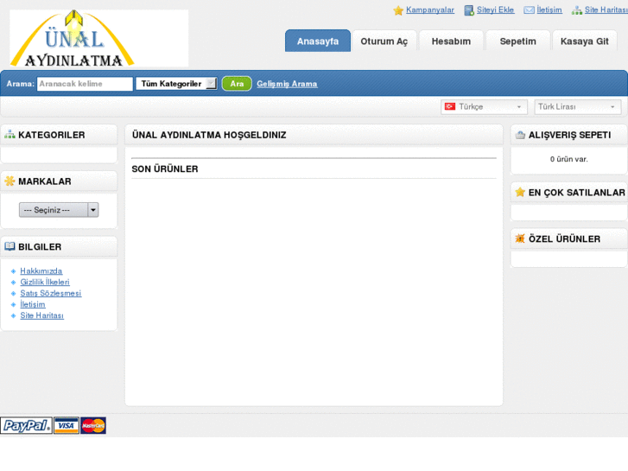Click the İletişim envelope icon at top

(529, 10)
